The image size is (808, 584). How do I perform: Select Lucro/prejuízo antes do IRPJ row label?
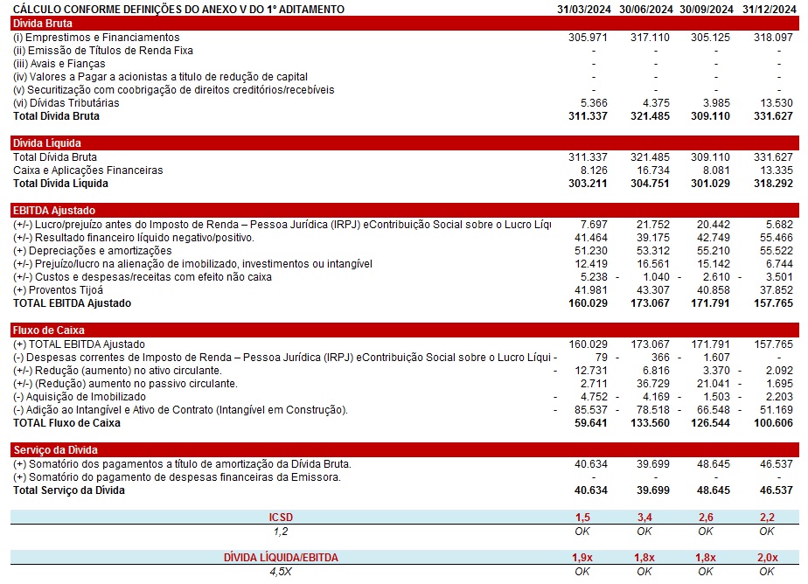[x=282, y=225]
